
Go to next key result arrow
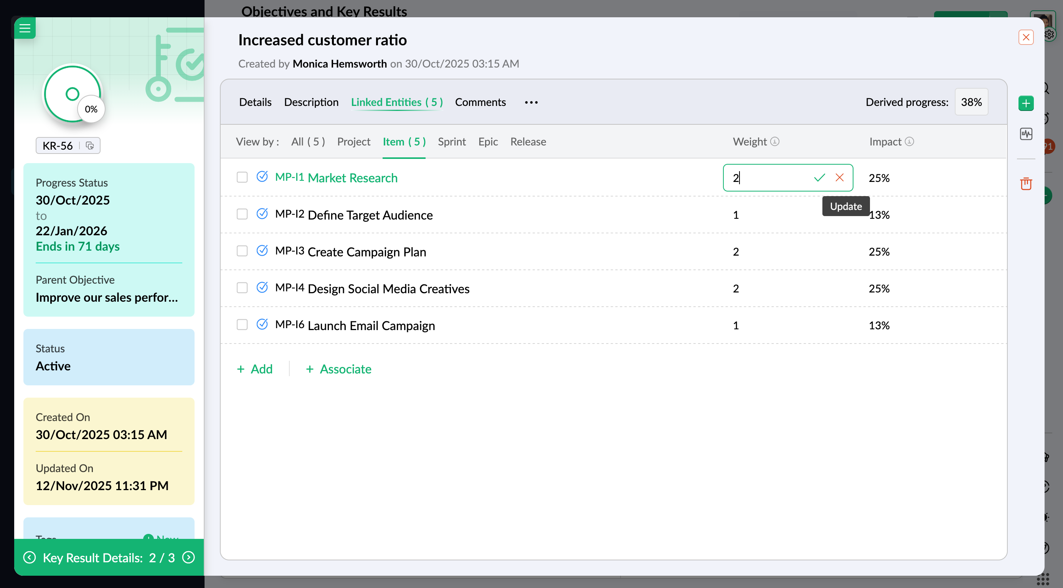pos(188,557)
